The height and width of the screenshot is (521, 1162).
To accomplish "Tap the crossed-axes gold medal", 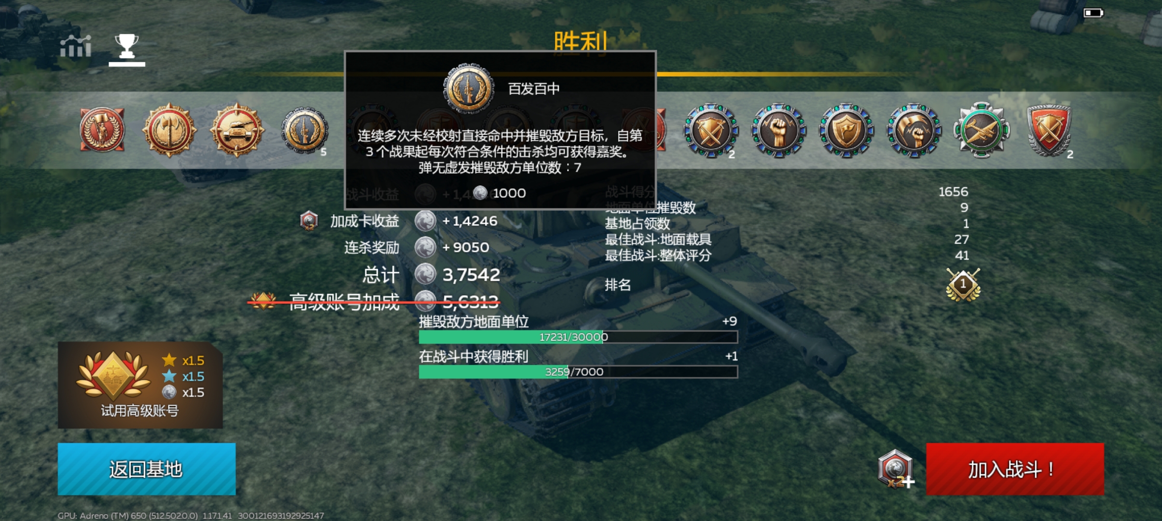I will coord(169,130).
